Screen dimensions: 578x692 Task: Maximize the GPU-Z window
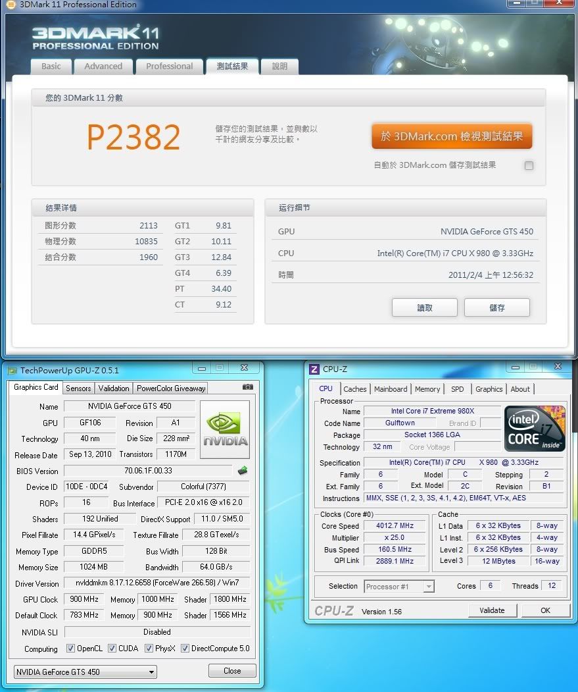coord(220,367)
